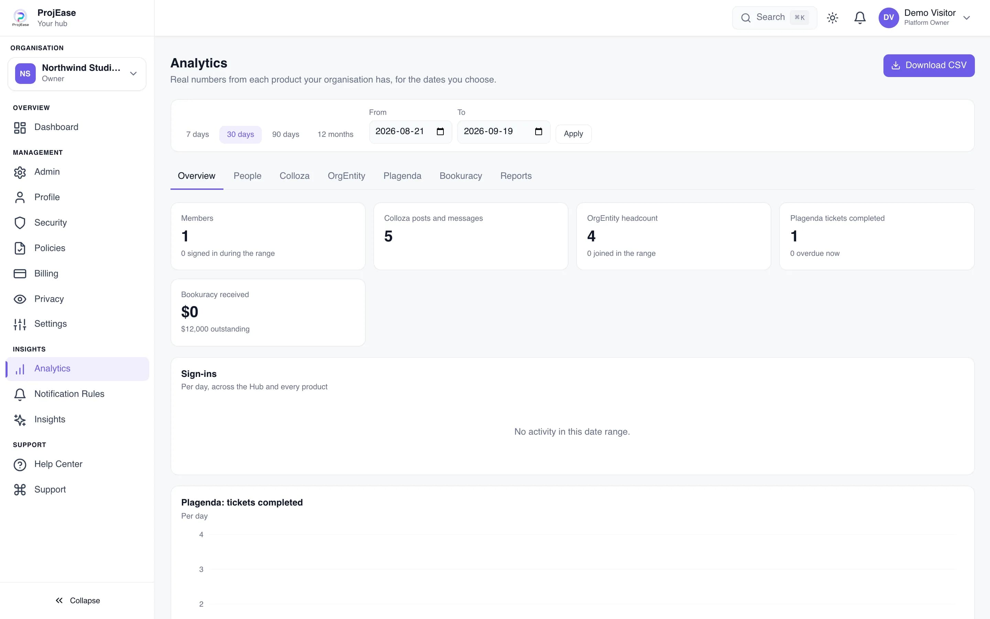Select the Analytics bar chart icon

(20, 369)
